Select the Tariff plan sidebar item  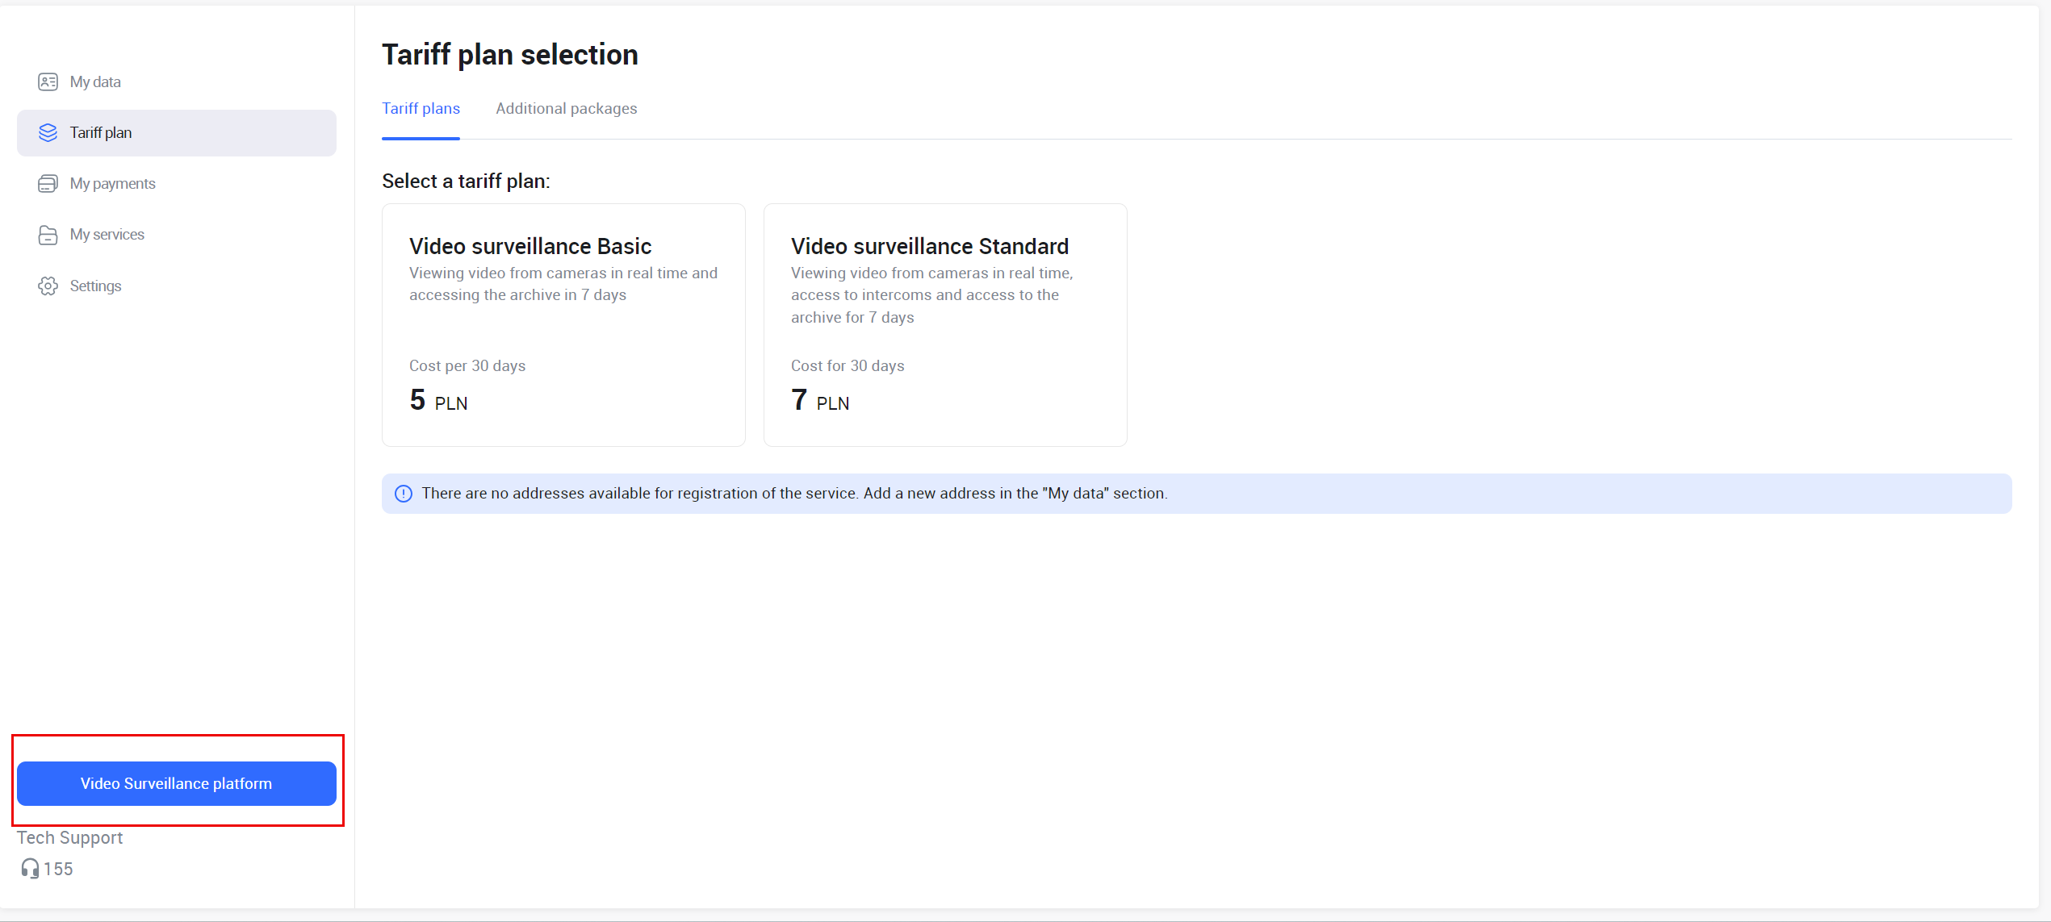tap(176, 133)
